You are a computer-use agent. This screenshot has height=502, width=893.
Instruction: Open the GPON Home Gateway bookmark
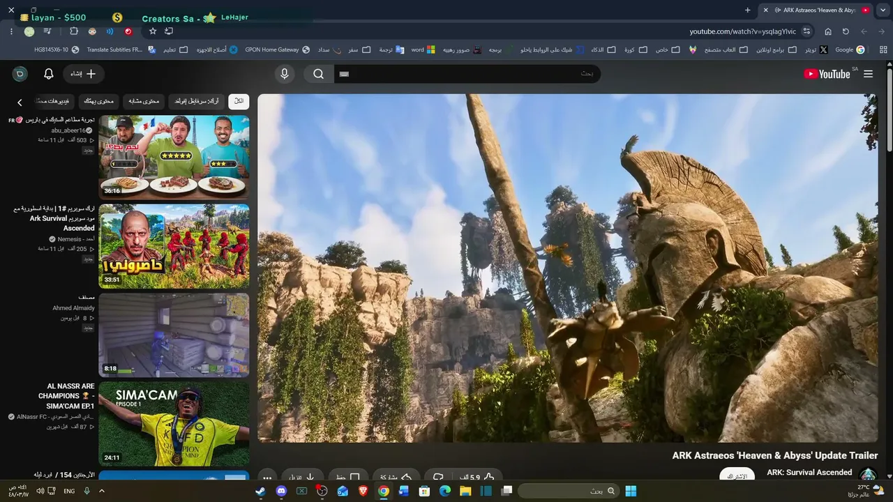coord(277,50)
